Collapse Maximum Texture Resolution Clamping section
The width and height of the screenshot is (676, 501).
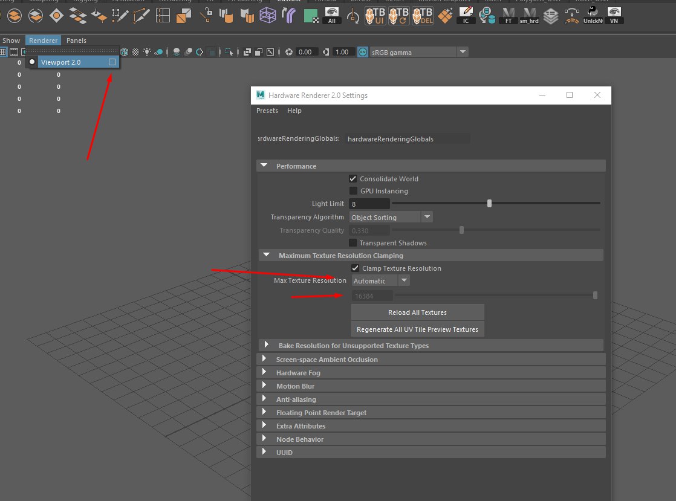click(x=267, y=256)
